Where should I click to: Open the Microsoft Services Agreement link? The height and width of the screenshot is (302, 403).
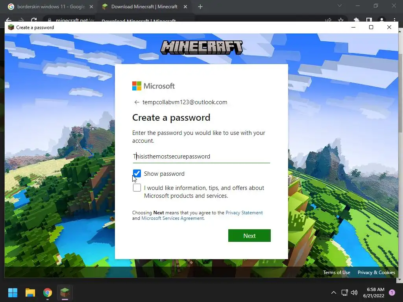click(x=173, y=218)
